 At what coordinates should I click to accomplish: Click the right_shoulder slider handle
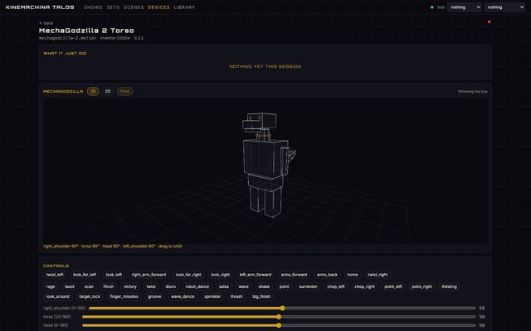pyautogui.click(x=282, y=308)
